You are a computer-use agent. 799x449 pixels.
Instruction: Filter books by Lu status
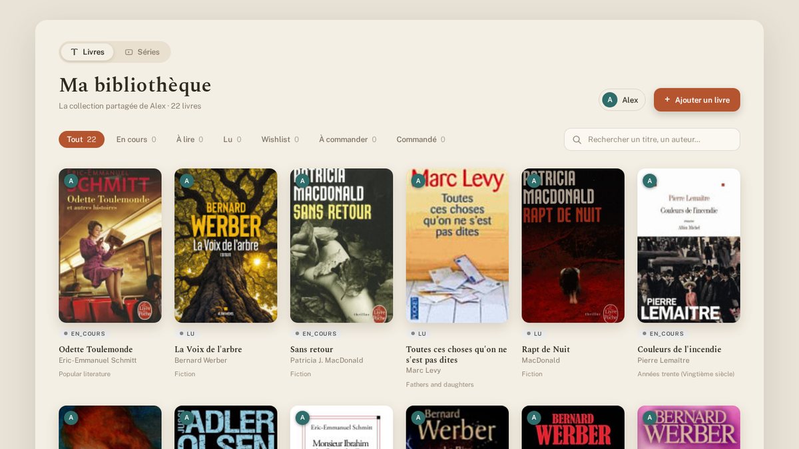(232, 139)
